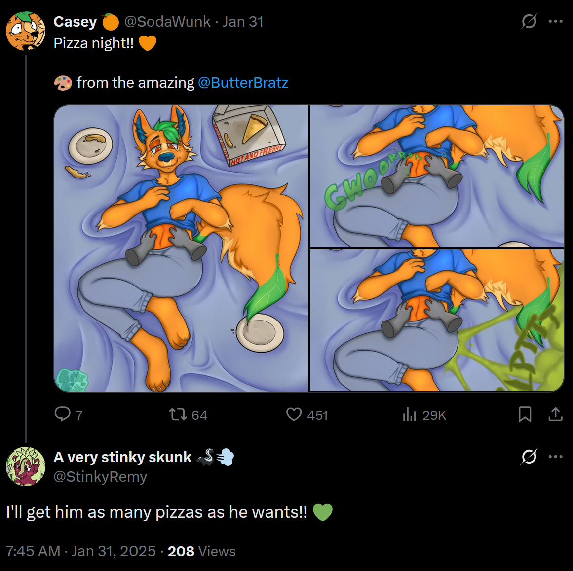573x571 pixels.
Task: Click the Grok icon on StinkyRemy's reply
Action: (x=529, y=457)
